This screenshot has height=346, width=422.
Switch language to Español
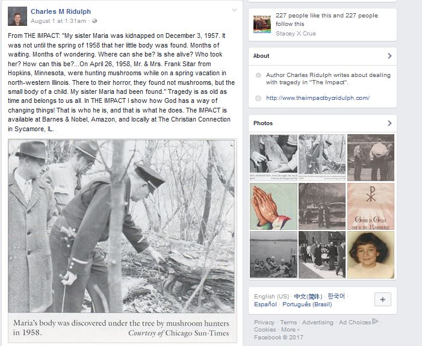(x=265, y=304)
